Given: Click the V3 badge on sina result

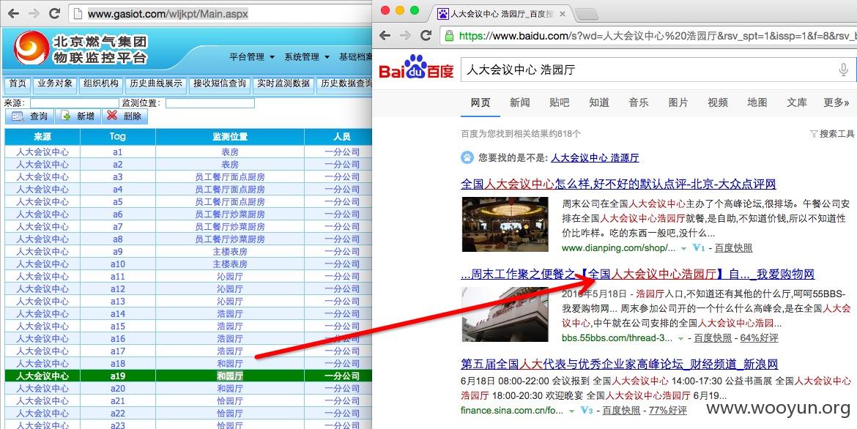Looking at the screenshot, I should (587, 410).
